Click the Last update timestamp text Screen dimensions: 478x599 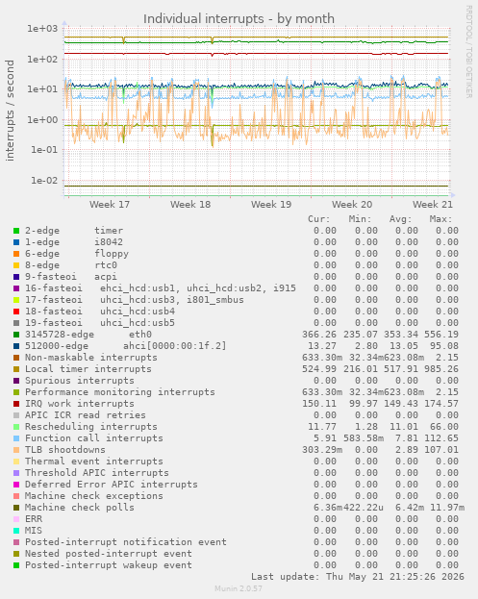(358, 577)
